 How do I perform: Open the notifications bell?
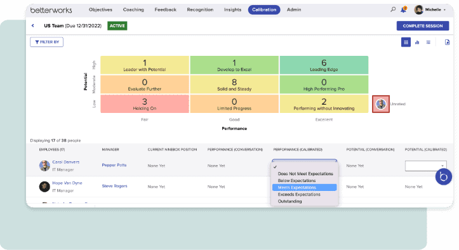pos(404,10)
